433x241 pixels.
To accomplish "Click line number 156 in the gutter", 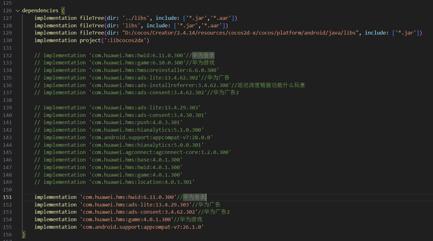I will [x=7, y=234].
